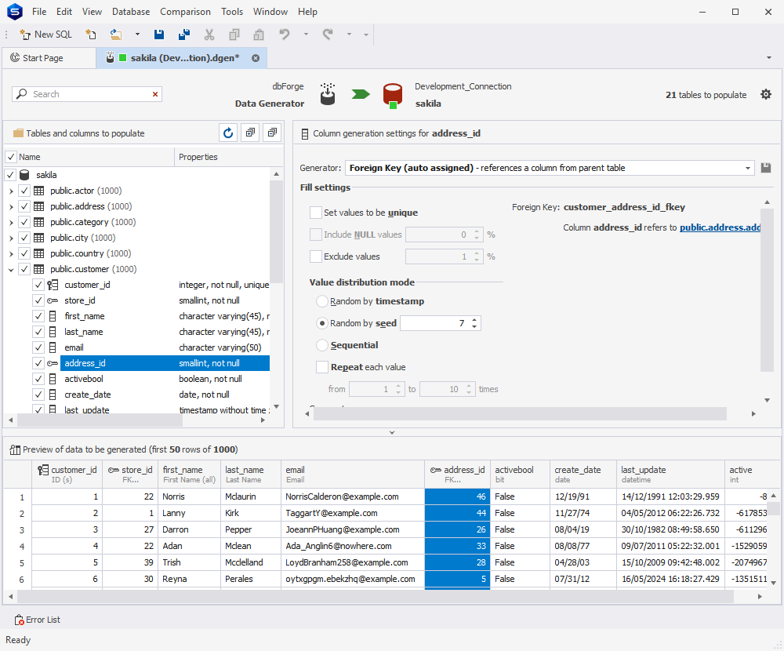Open the Redo history dropdown arrow

(349, 35)
